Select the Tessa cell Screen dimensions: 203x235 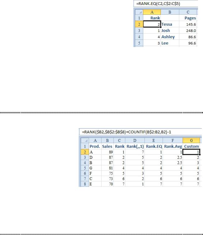coord(170,24)
